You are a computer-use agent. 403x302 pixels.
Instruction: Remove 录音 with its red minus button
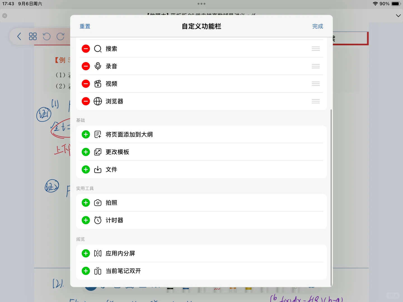(x=86, y=66)
